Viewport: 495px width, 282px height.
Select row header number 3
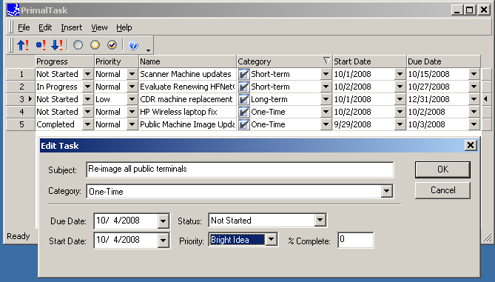21,99
